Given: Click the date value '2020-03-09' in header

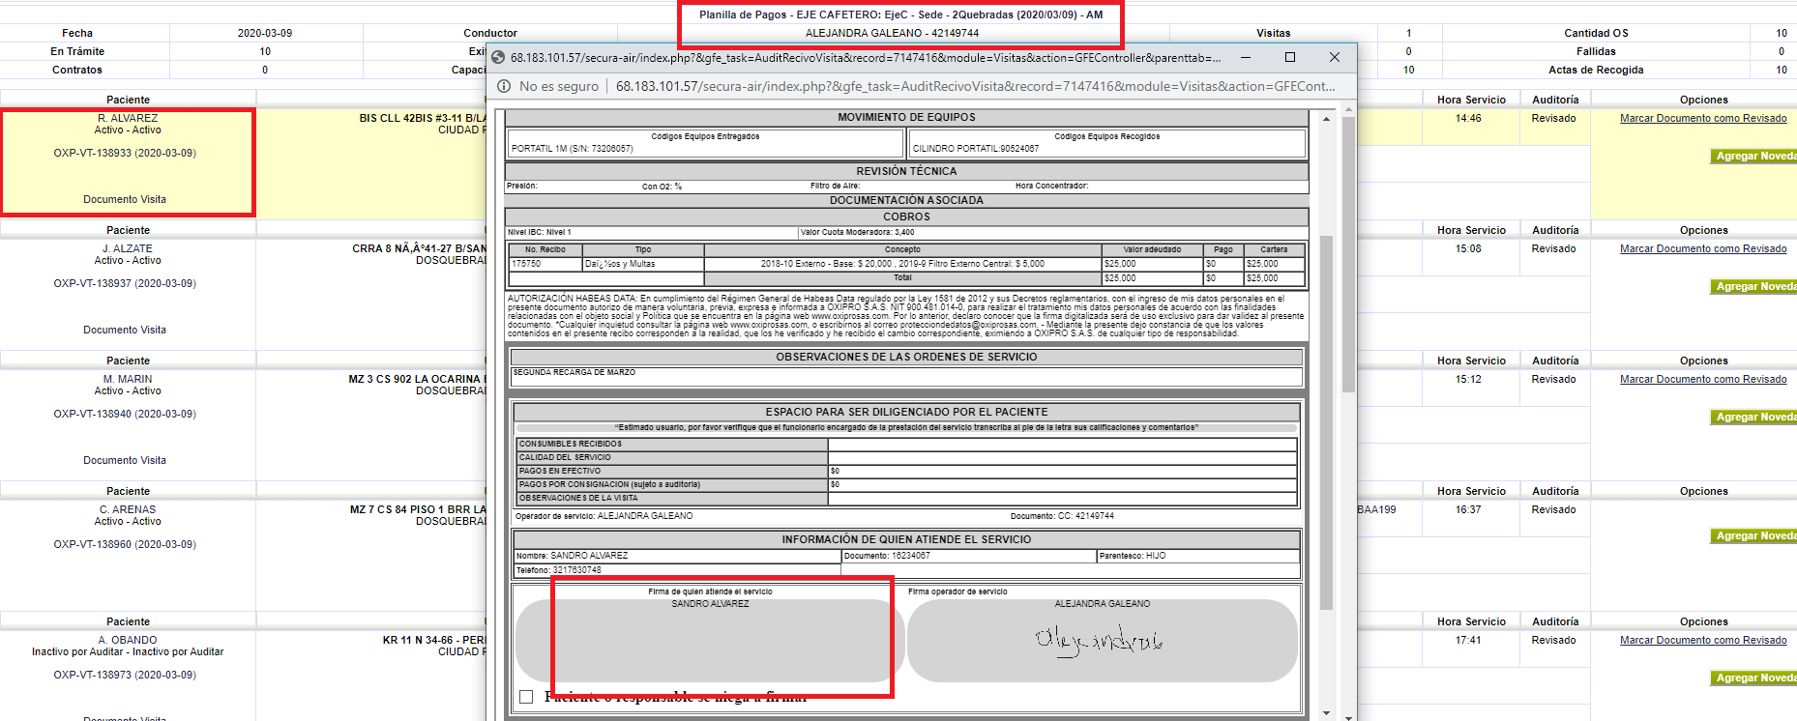Looking at the screenshot, I should pos(265,33).
